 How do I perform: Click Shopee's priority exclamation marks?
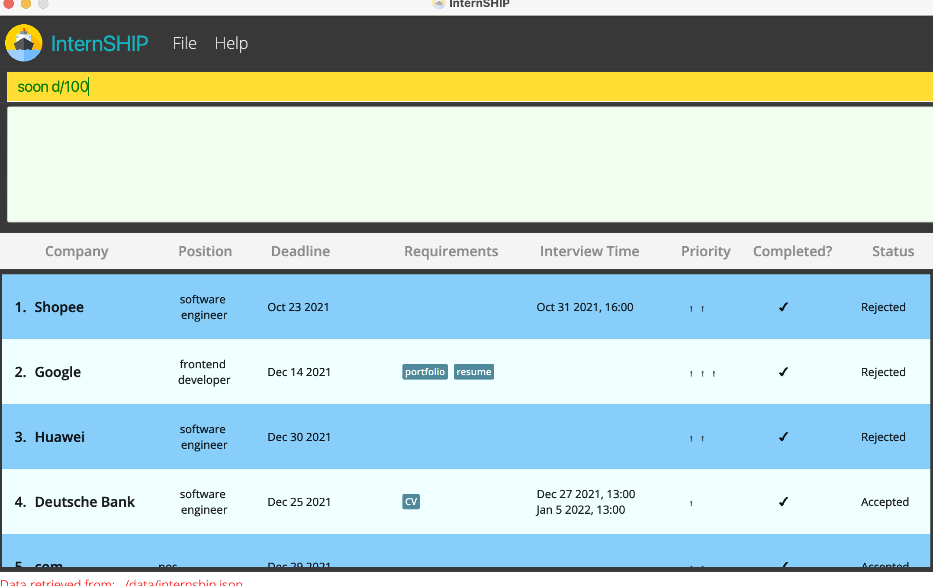(696, 309)
